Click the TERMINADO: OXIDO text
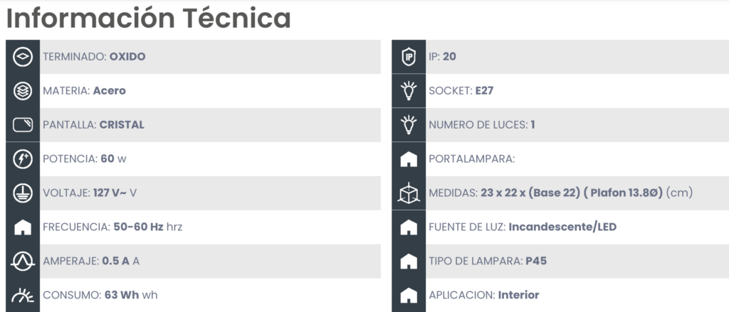 coord(95,57)
